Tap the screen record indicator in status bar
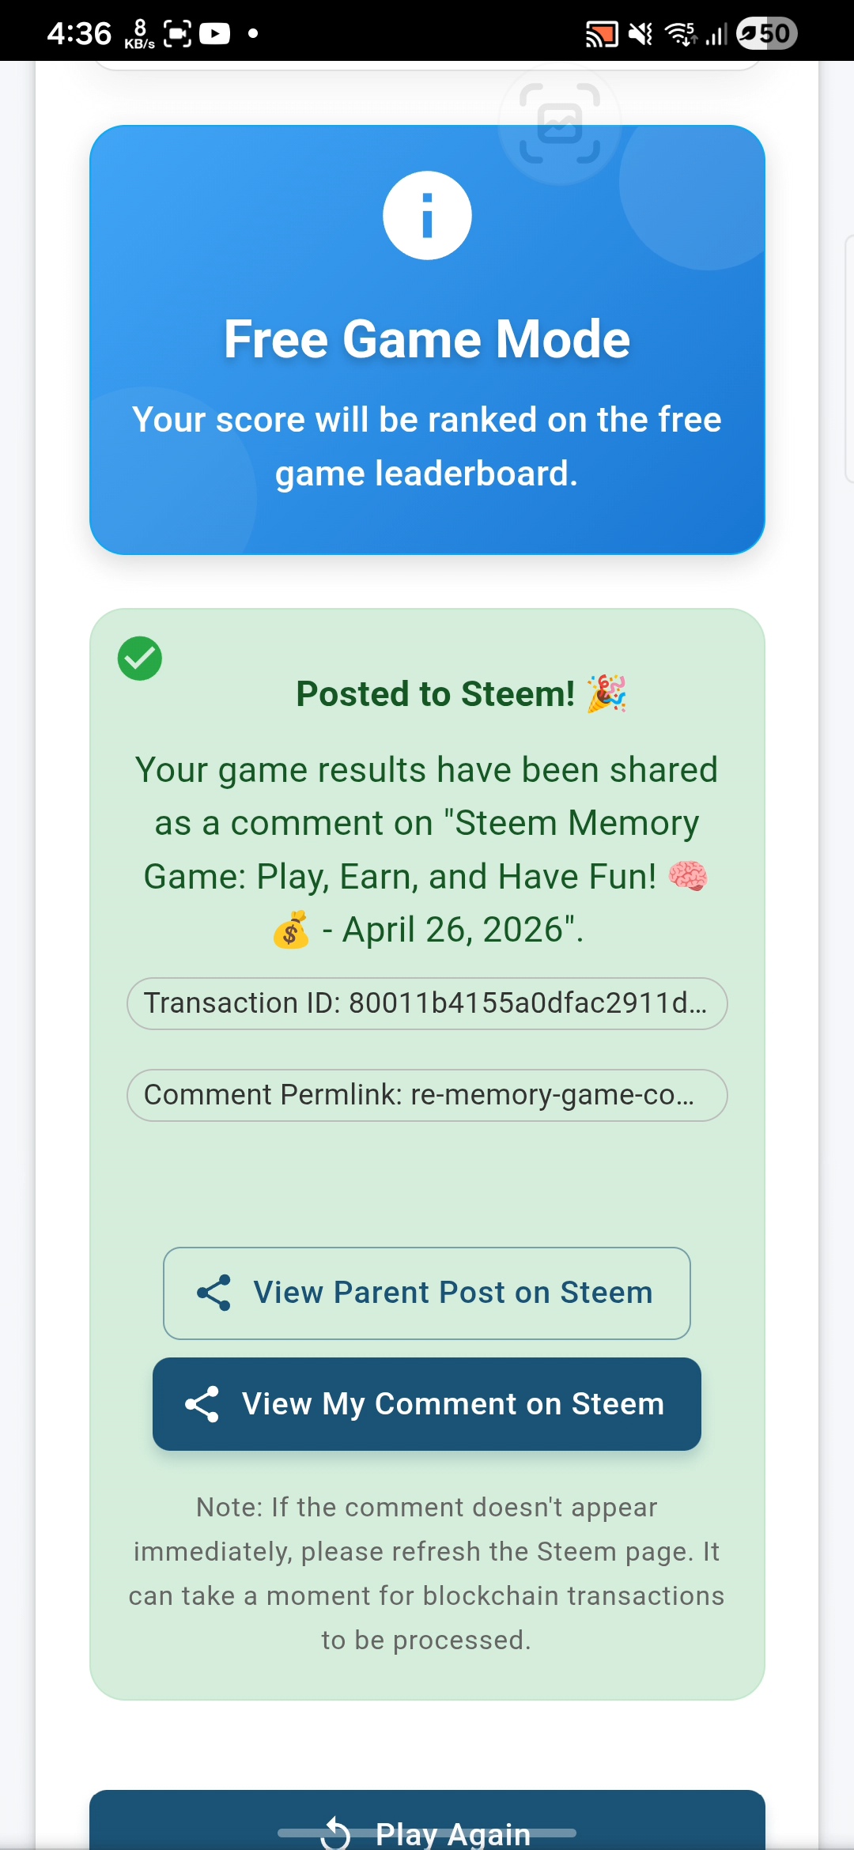Image resolution: width=854 pixels, height=1850 pixels. click(177, 33)
